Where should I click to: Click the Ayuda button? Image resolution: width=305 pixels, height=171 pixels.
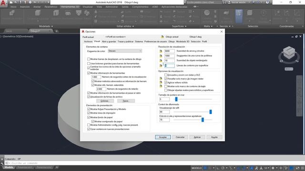[214, 137]
